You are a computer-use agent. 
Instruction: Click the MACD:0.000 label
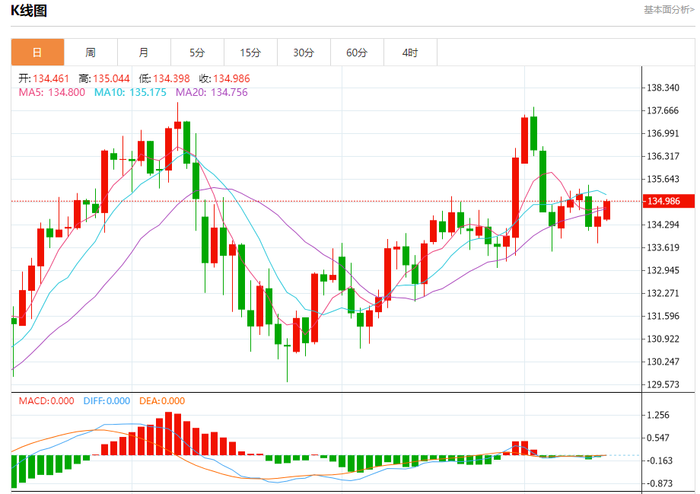[x=46, y=400]
